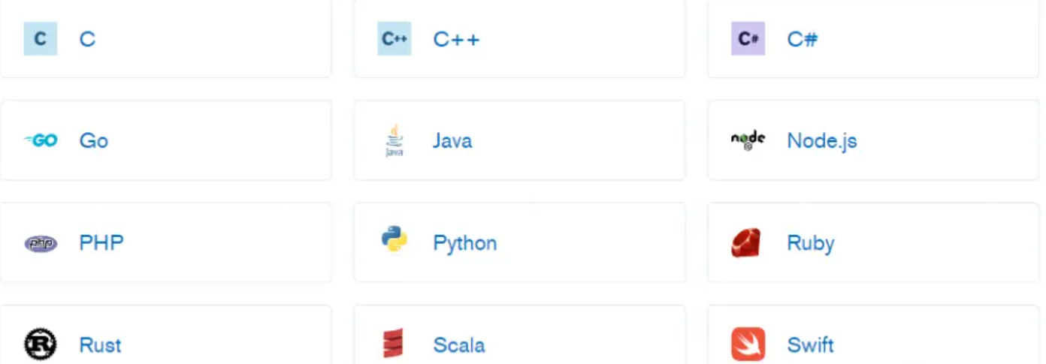Click the red Ruby gem icon

746,243
